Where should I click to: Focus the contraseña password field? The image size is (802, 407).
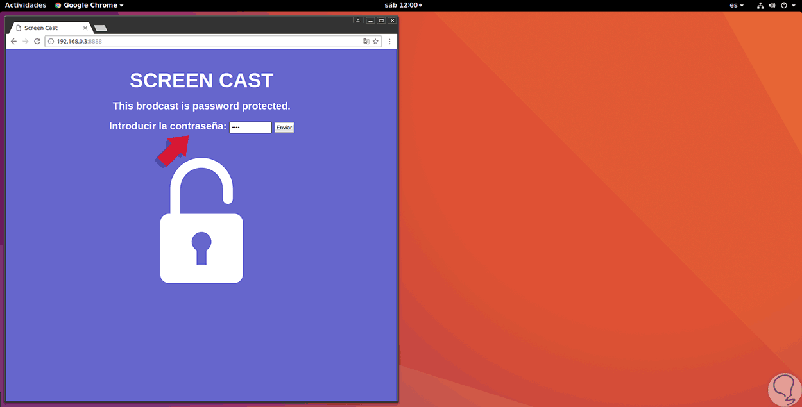pyautogui.click(x=250, y=128)
